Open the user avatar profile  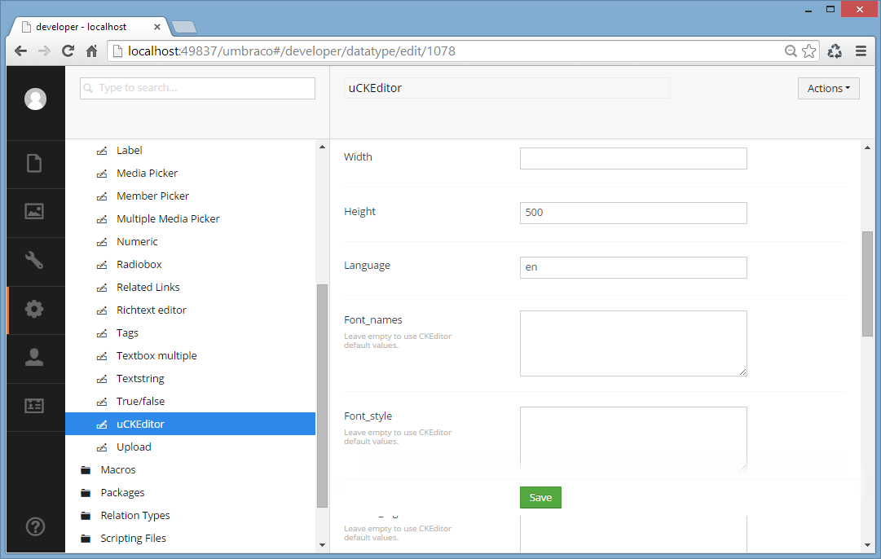click(35, 99)
